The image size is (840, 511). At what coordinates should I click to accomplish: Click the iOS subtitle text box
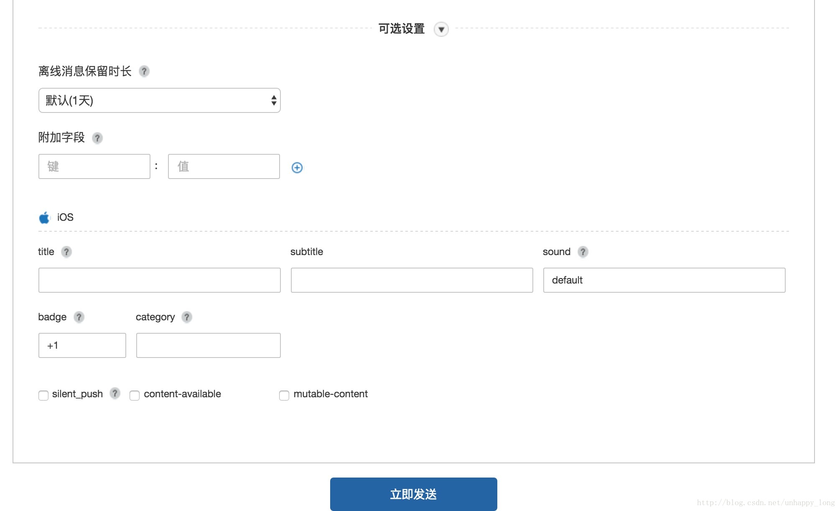pos(412,280)
